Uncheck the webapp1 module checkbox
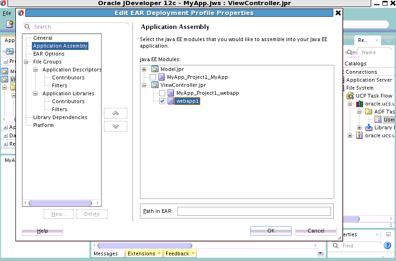The width and height of the screenshot is (396, 261). click(x=162, y=101)
